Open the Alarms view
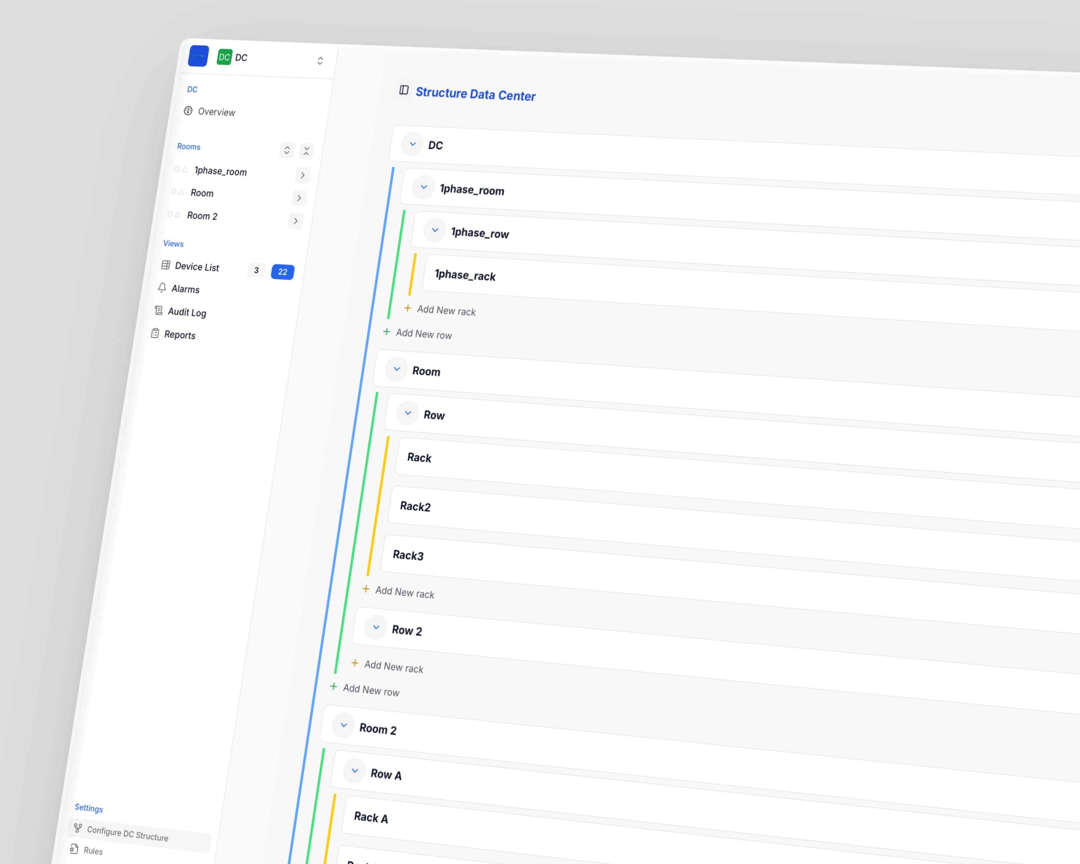Image resolution: width=1080 pixels, height=864 pixels. click(185, 289)
